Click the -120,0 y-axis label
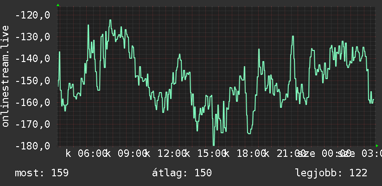382x186 pixels. point(32,15)
